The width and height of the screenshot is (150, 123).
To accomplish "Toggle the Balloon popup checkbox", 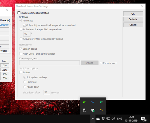I will [21, 49].
